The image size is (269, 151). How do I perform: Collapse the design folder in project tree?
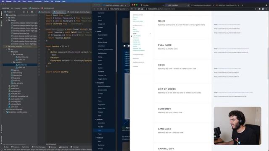(7, 20)
